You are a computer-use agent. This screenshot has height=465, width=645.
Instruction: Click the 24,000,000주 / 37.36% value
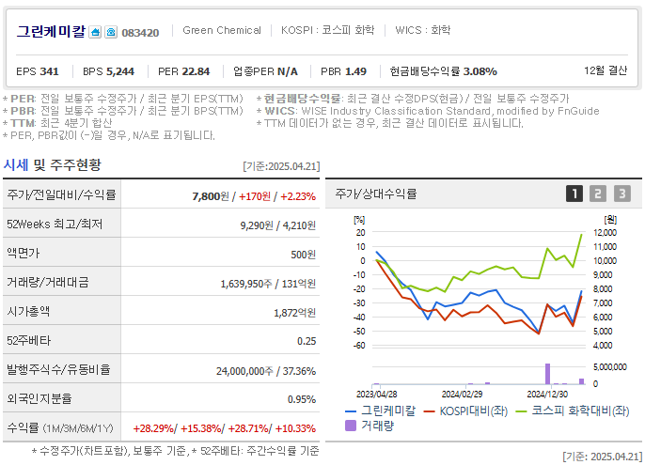pyautogui.click(x=266, y=371)
